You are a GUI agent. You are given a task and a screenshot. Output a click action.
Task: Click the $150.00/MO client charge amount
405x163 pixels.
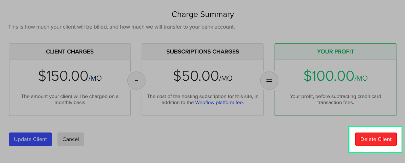(x=70, y=76)
